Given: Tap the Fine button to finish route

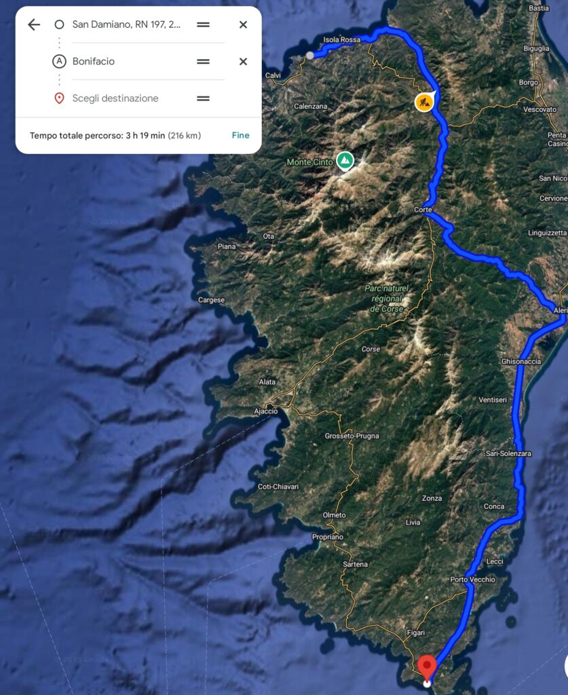Looking at the screenshot, I should 241,135.
